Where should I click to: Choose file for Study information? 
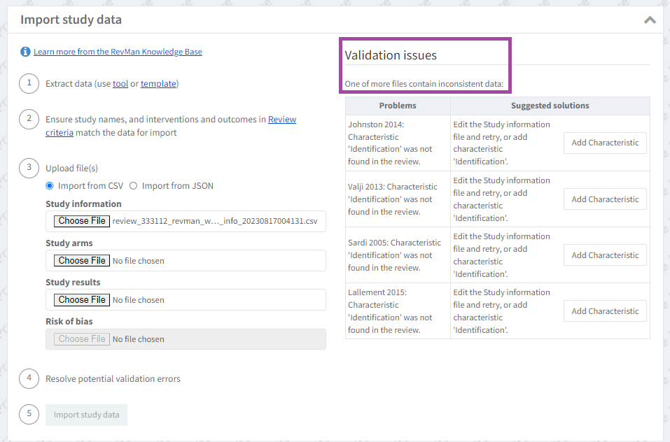[x=82, y=221]
